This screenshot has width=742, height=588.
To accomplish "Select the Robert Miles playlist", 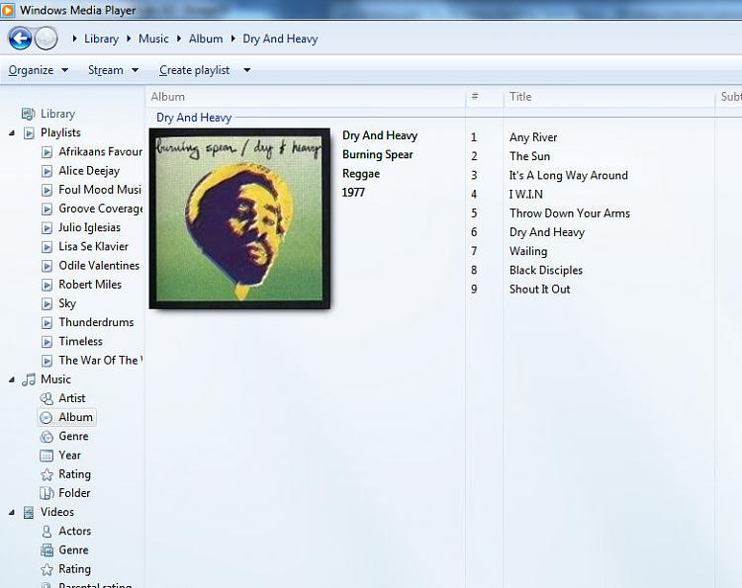I will [x=90, y=285].
